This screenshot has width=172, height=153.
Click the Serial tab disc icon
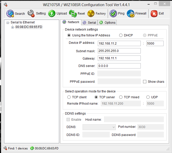[84, 23]
